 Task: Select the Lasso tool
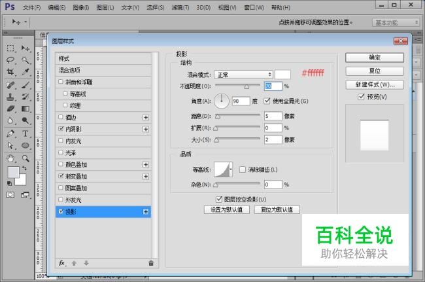click(10, 60)
